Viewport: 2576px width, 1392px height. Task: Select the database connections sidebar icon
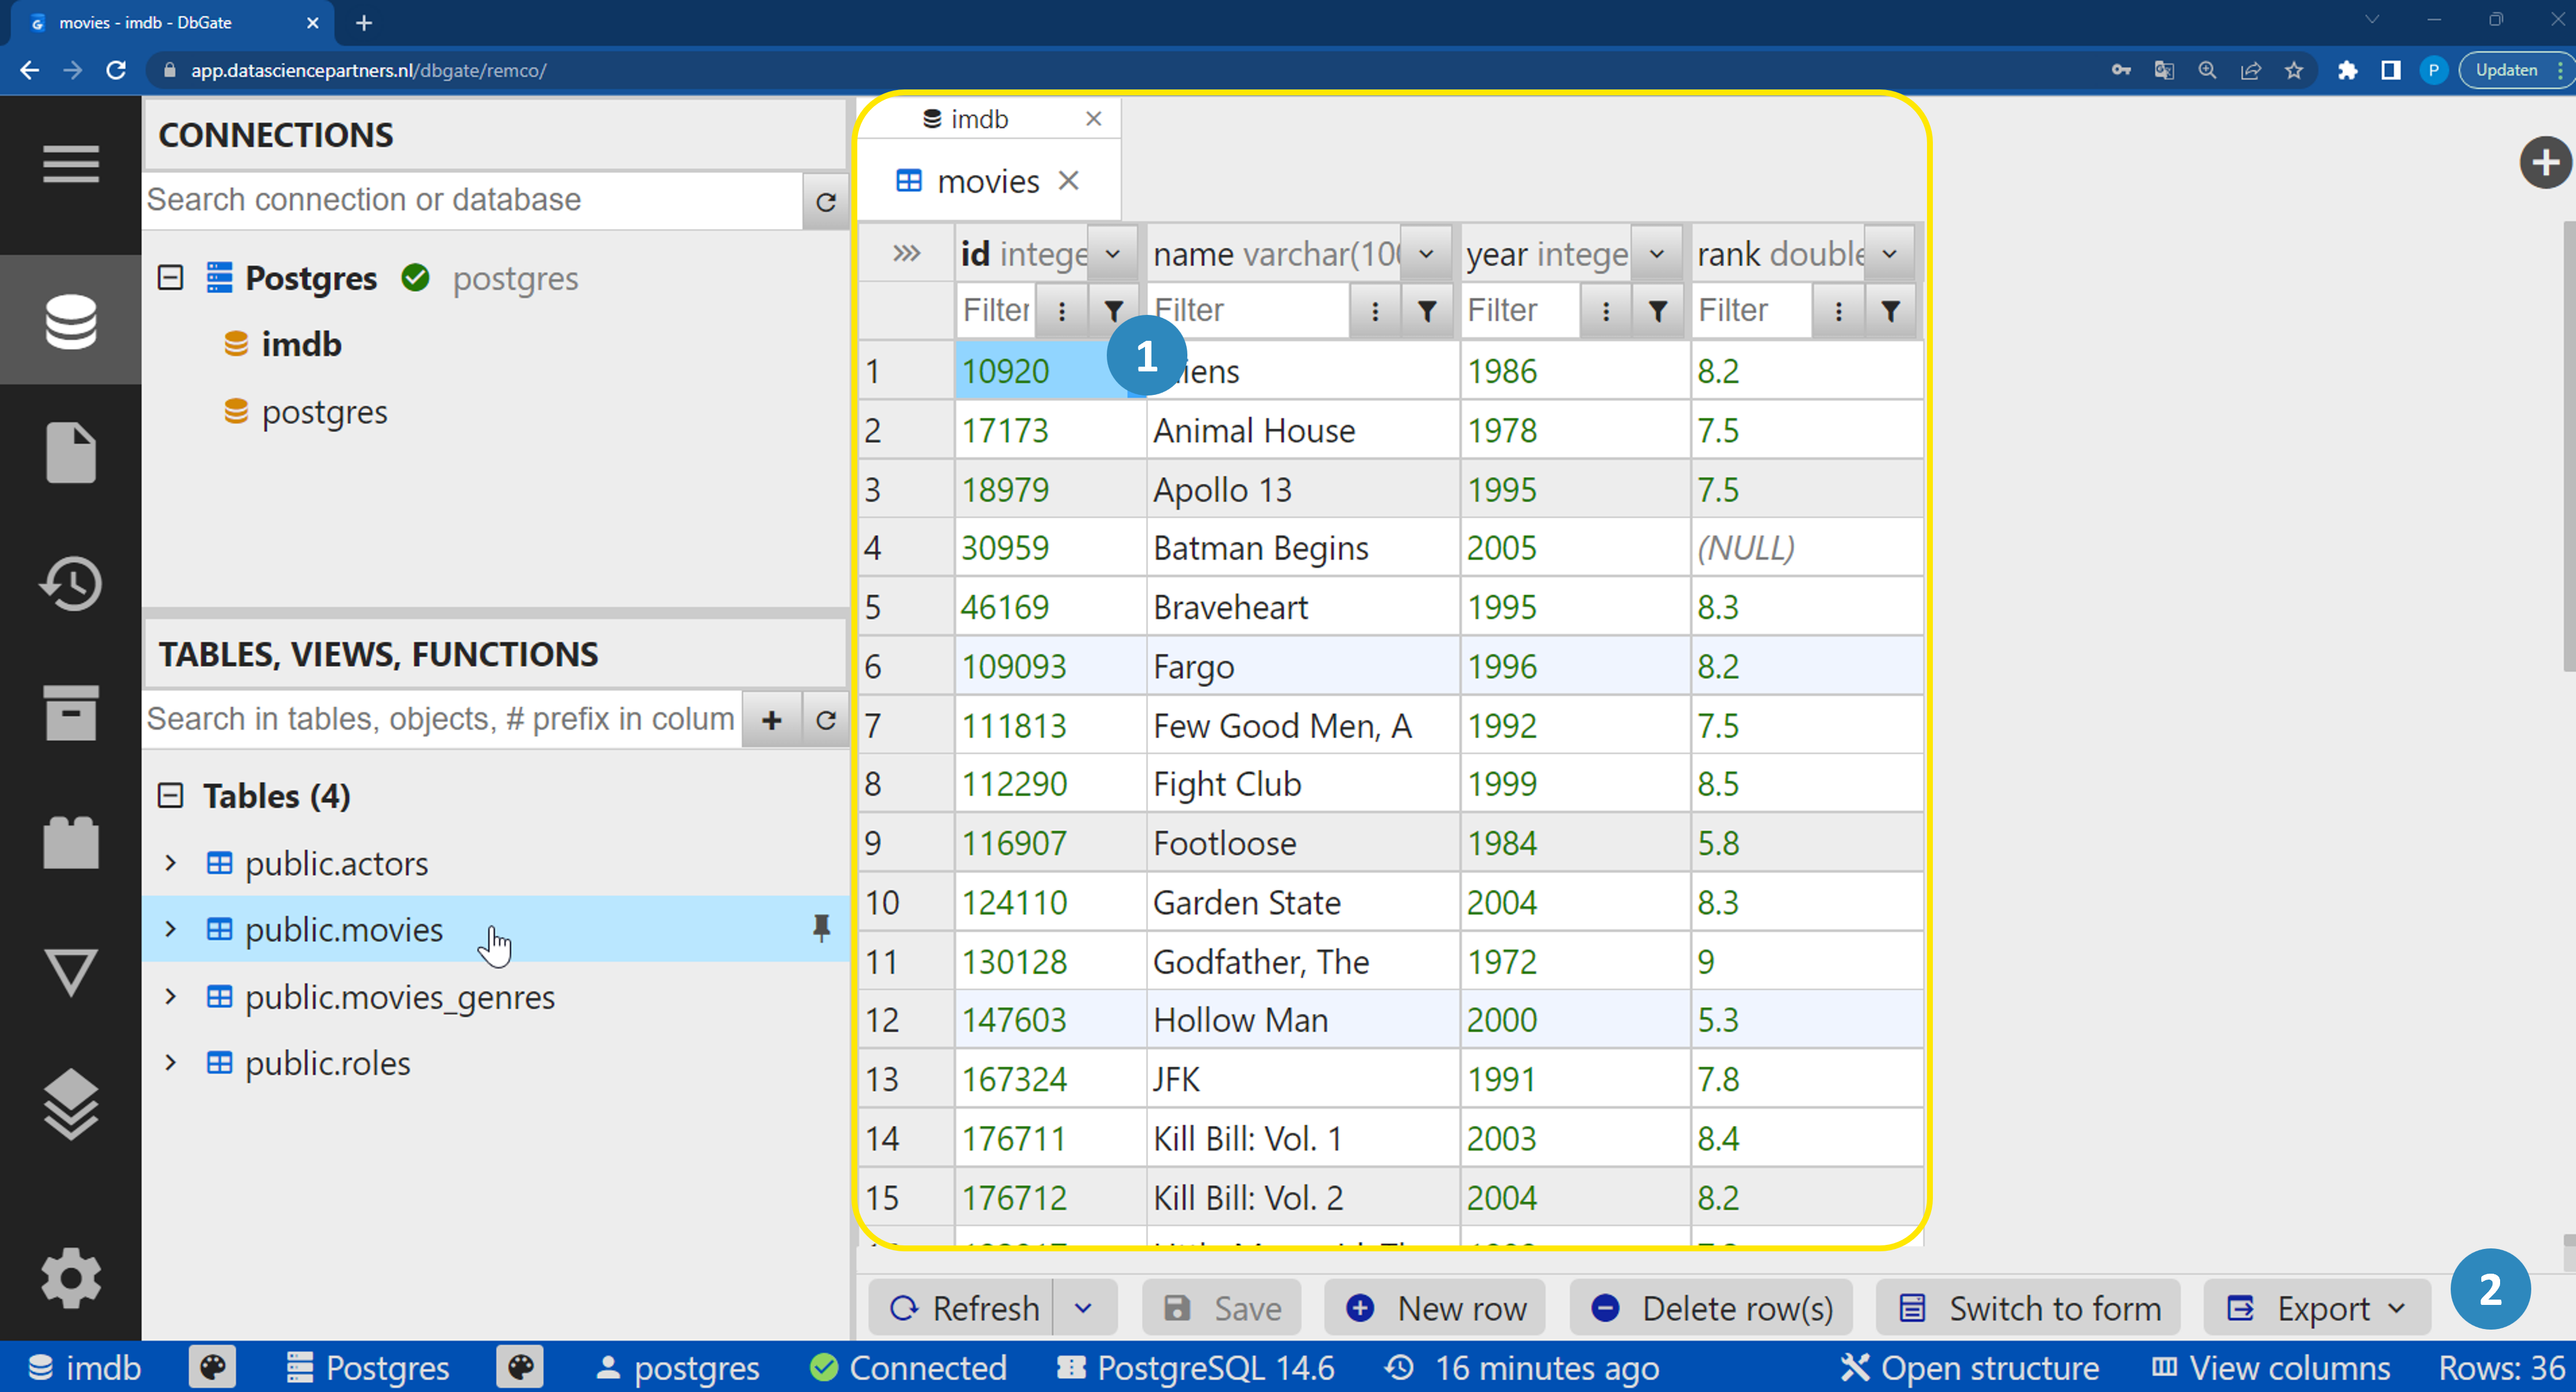(x=70, y=321)
